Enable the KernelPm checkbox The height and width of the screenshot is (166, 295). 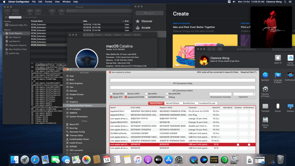(146, 94)
